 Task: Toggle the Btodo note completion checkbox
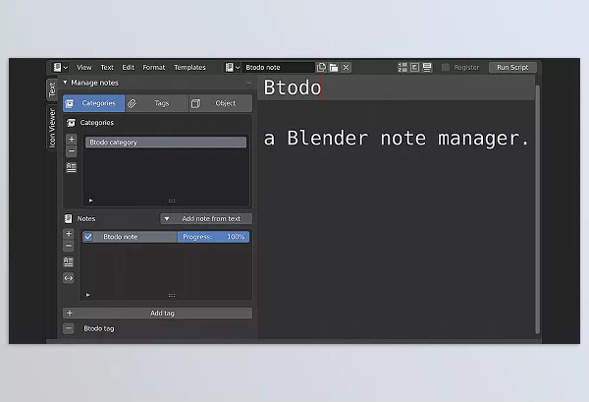(x=88, y=237)
